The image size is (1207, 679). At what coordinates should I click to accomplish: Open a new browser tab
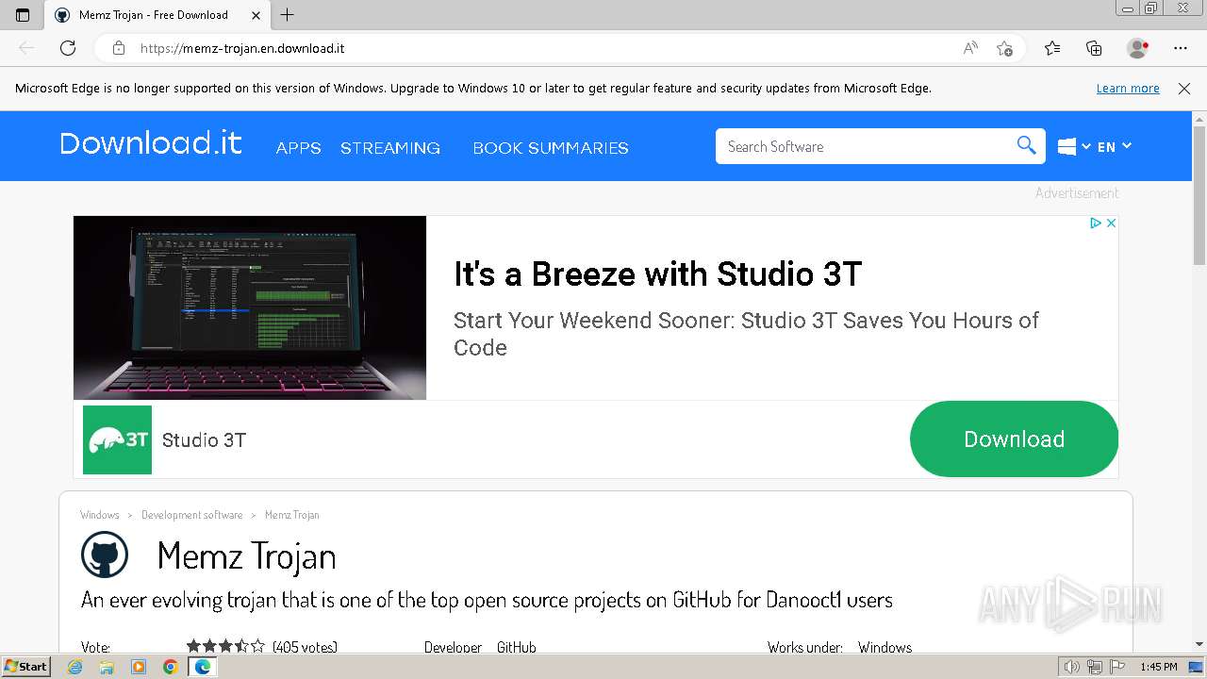coord(288,15)
